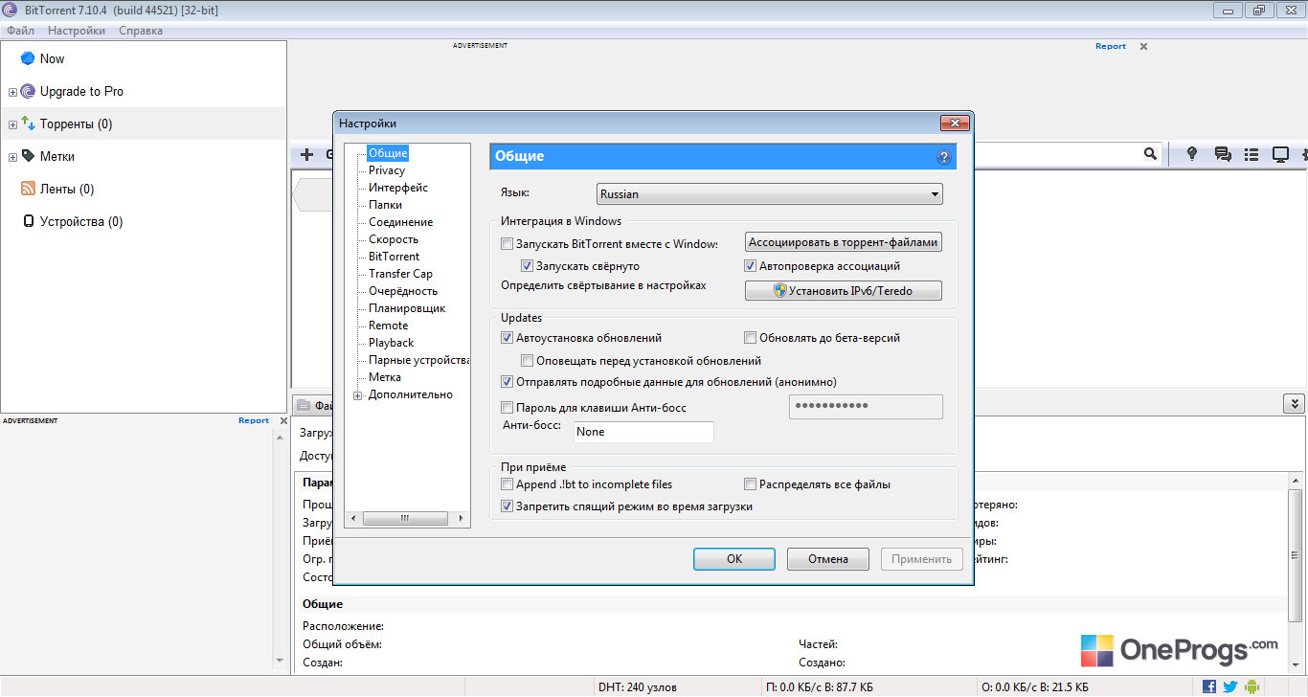Select Очерёдность in settings tree

click(x=403, y=291)
